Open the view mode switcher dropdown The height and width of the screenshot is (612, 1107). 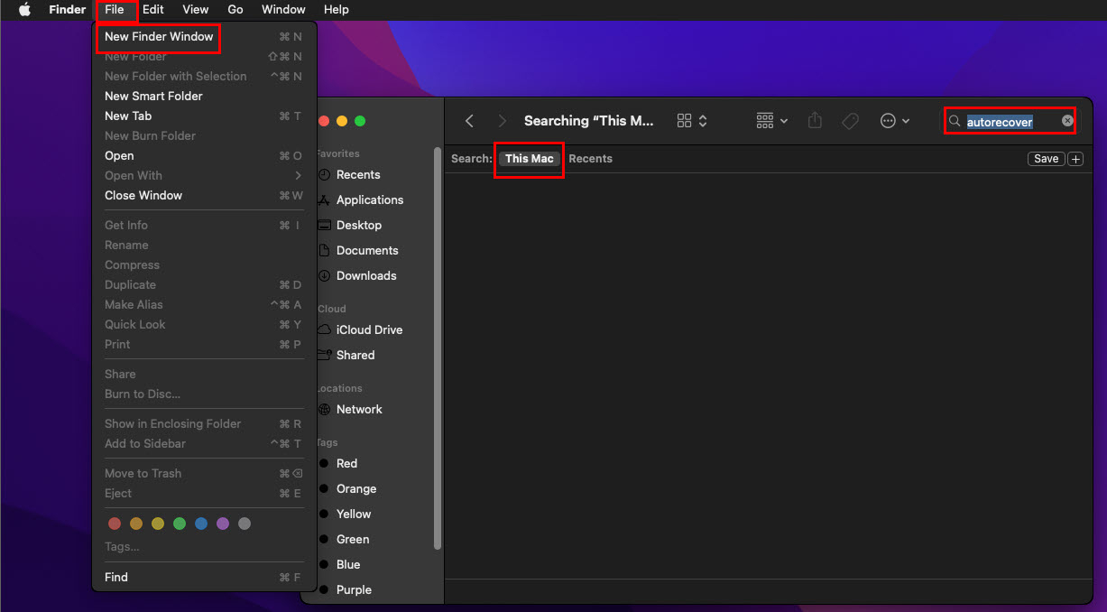click(692, 121)
